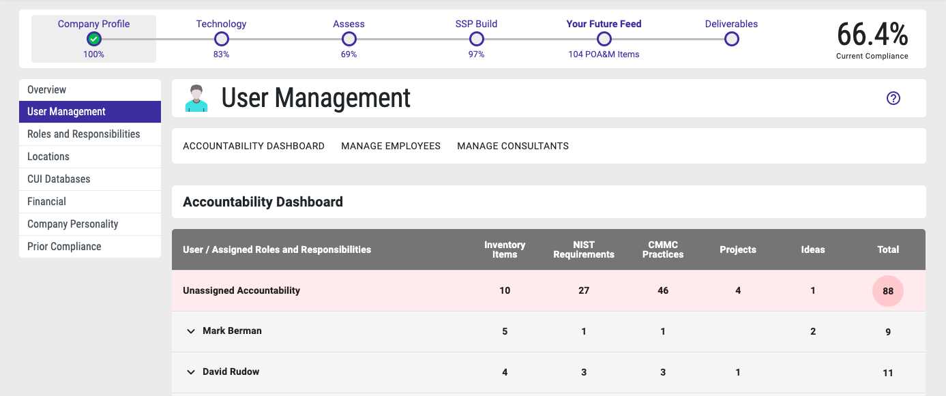This screenshot has height=396, width=946.
Task: Click the 104 POA&M Items link
Action: [x=604, y=55]
